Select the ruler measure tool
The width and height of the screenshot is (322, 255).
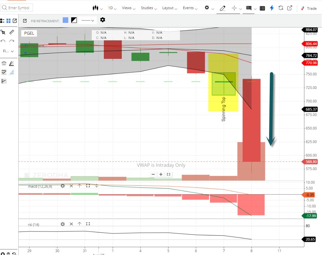[x=12, y=32]
